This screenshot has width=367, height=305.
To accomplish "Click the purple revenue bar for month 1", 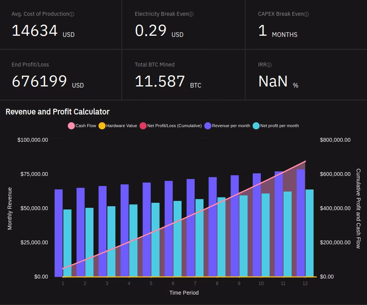I will point(58,233).
